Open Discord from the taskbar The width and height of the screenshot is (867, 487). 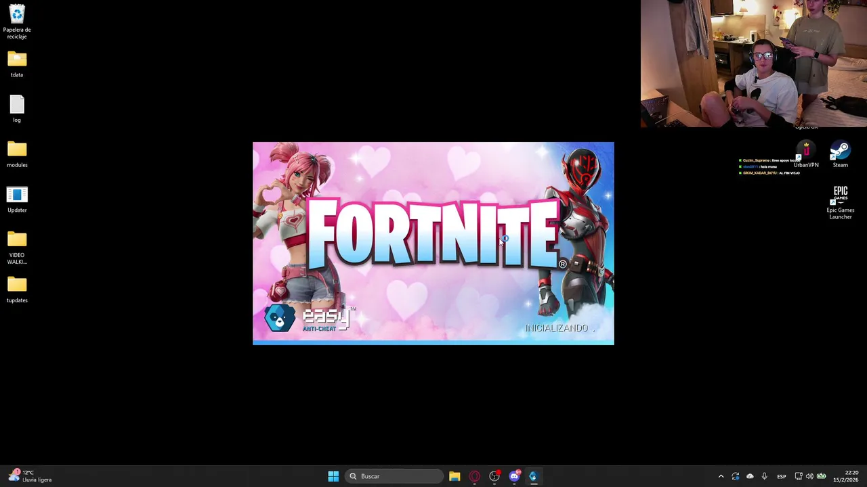pyautogui.click(x=514, y=476)
